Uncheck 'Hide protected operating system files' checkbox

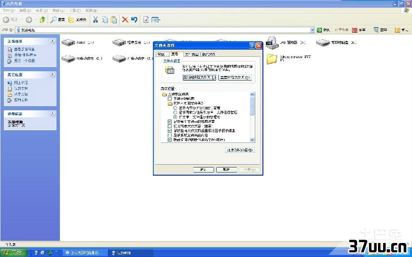coord(170,140)
